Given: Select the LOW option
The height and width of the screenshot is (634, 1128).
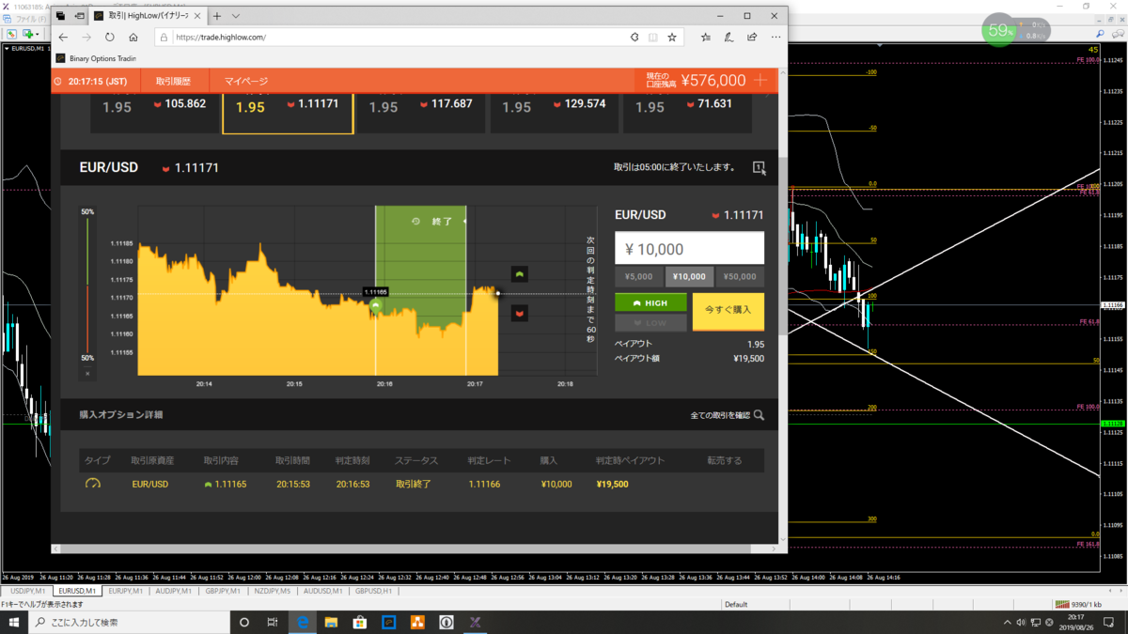Looking at the screenshot, I should point(650,323).
